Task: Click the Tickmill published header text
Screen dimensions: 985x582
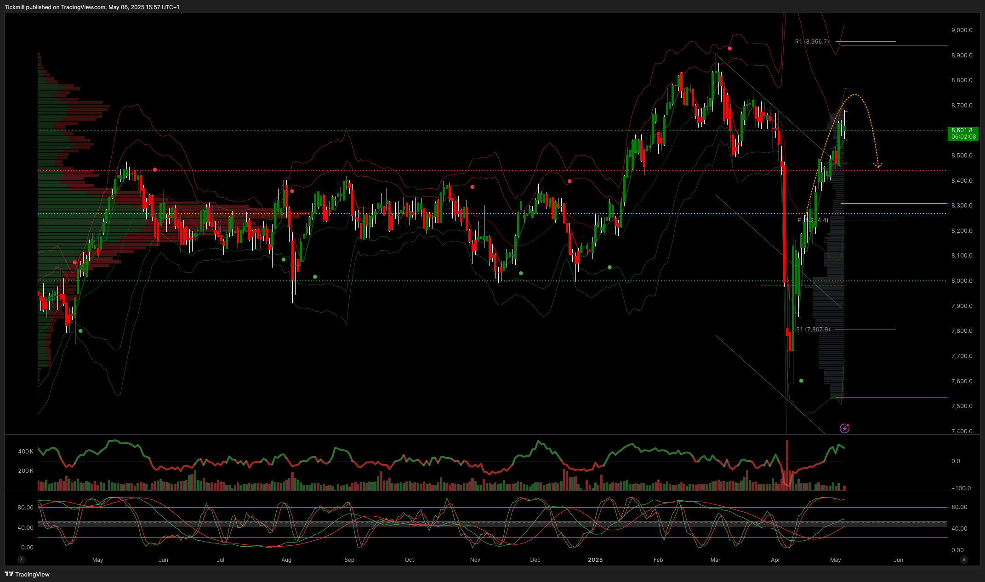Action: (x=92, y=7)
